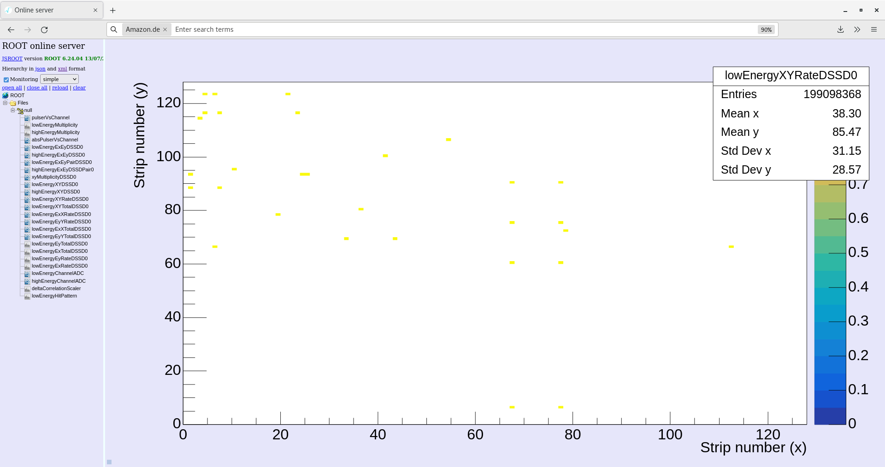The height and width of the screenshot is (467, 885).
Task: Open the browser hamburger menu
Action: point(873,29)
